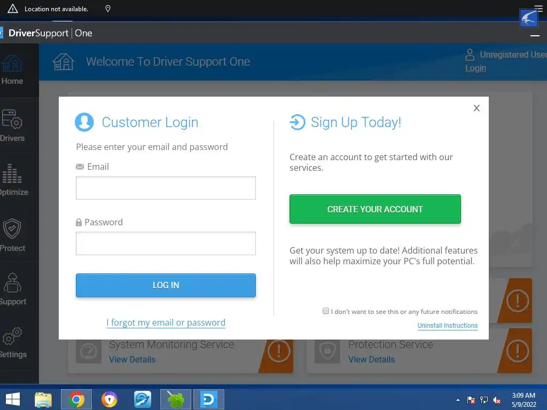This screenshot has width=547, height=410.
Task: Open Windows Start menu
Action: coord(13,399)
